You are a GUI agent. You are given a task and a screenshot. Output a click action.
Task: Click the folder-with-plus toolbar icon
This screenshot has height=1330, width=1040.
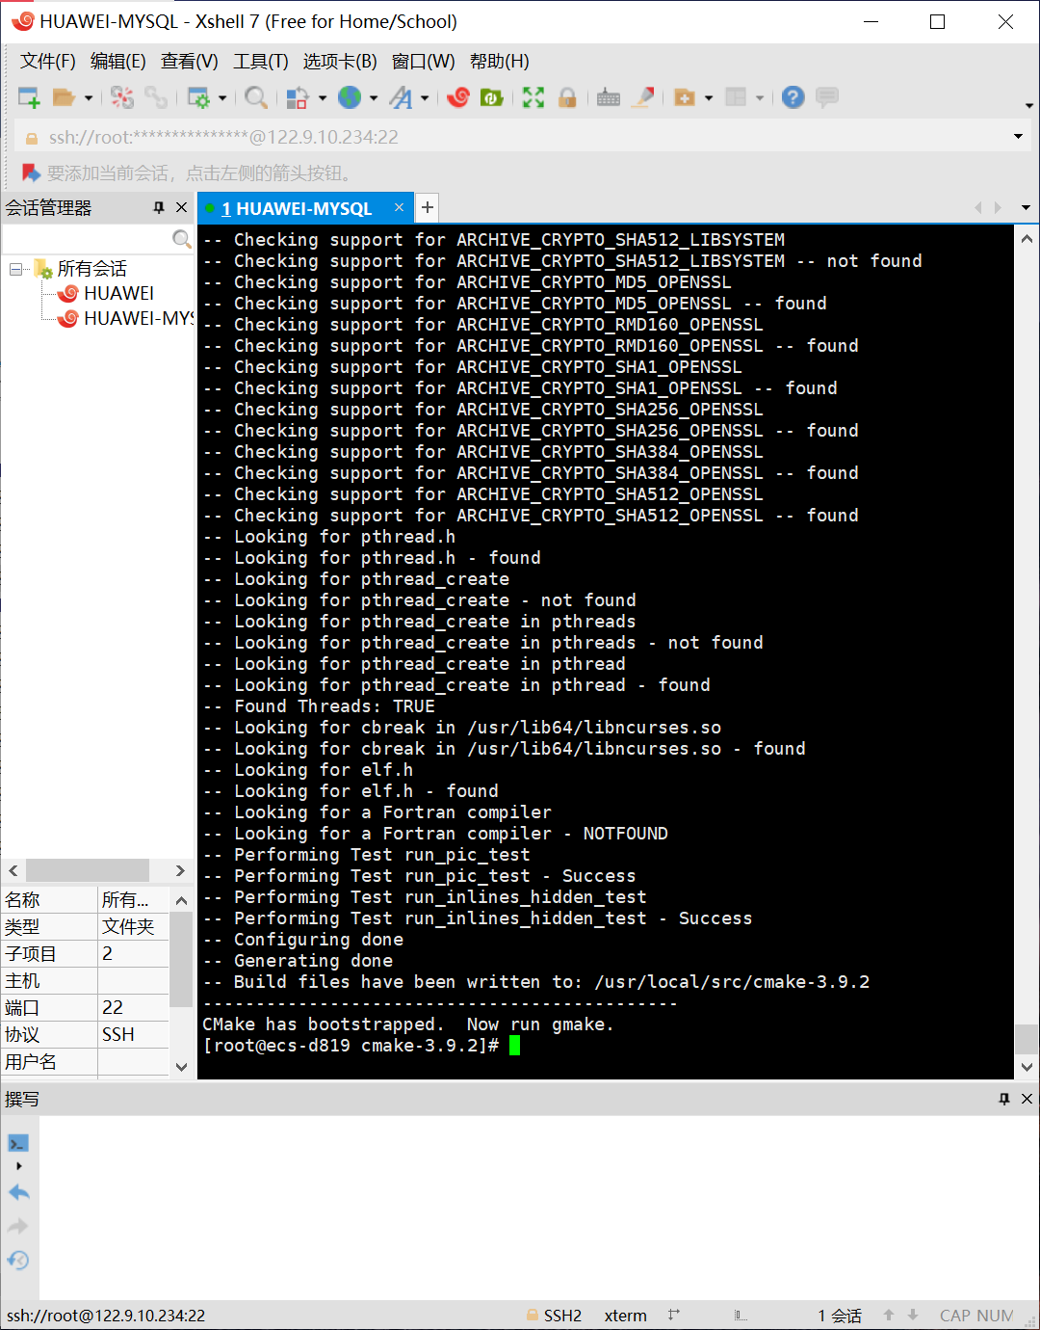coord(685,97)
